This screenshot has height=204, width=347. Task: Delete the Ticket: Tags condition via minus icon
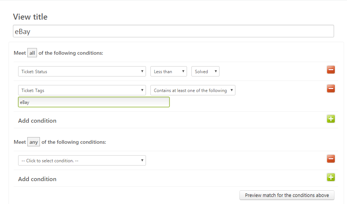(x=331, y=89)
